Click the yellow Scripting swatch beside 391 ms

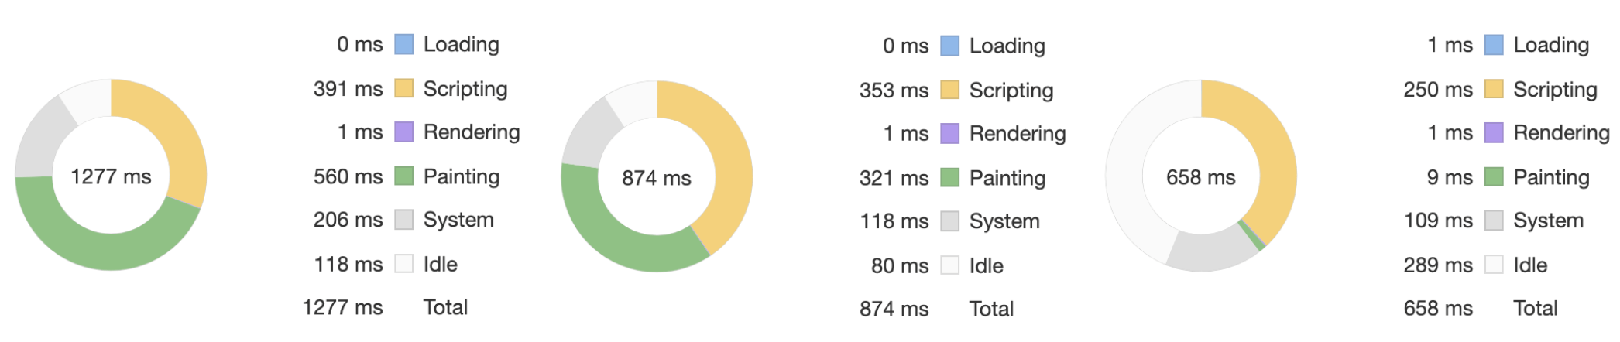pos(403,88)
